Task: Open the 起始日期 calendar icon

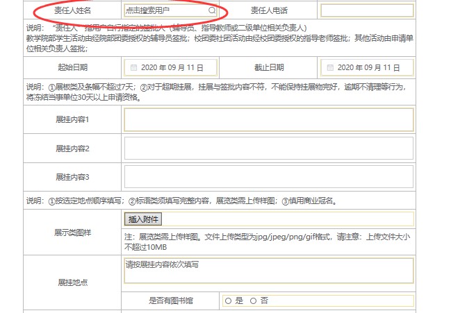Action: tap(133, 67)
